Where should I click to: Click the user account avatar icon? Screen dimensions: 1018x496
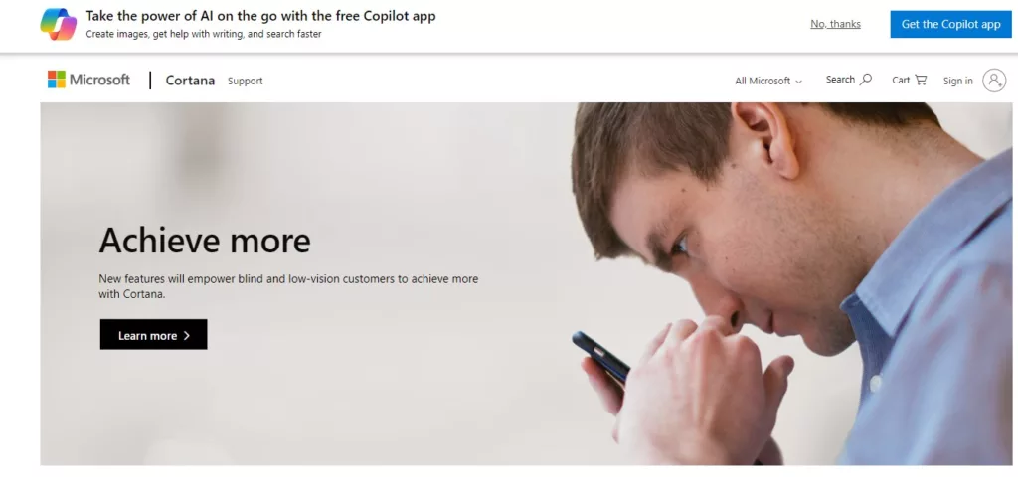tap(994, 81)
